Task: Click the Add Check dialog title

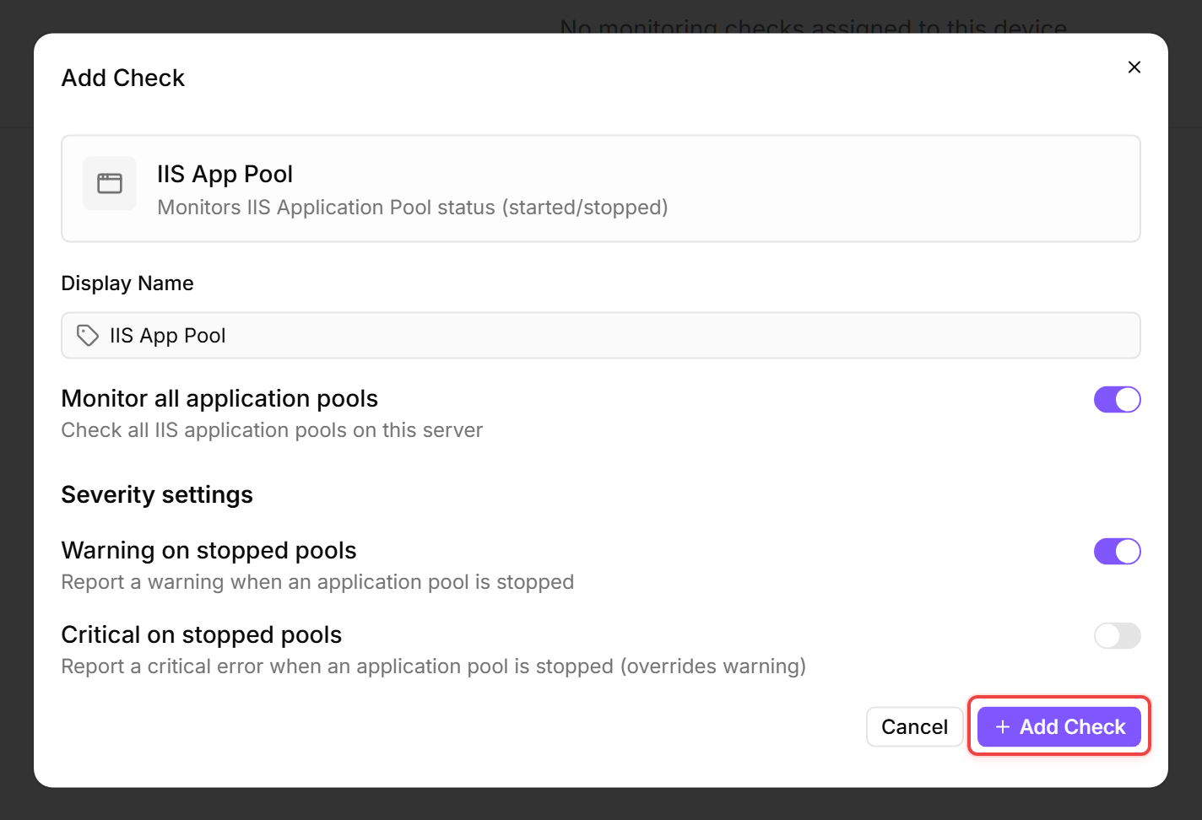Action: pyautogui.click(x=123, y=78)
